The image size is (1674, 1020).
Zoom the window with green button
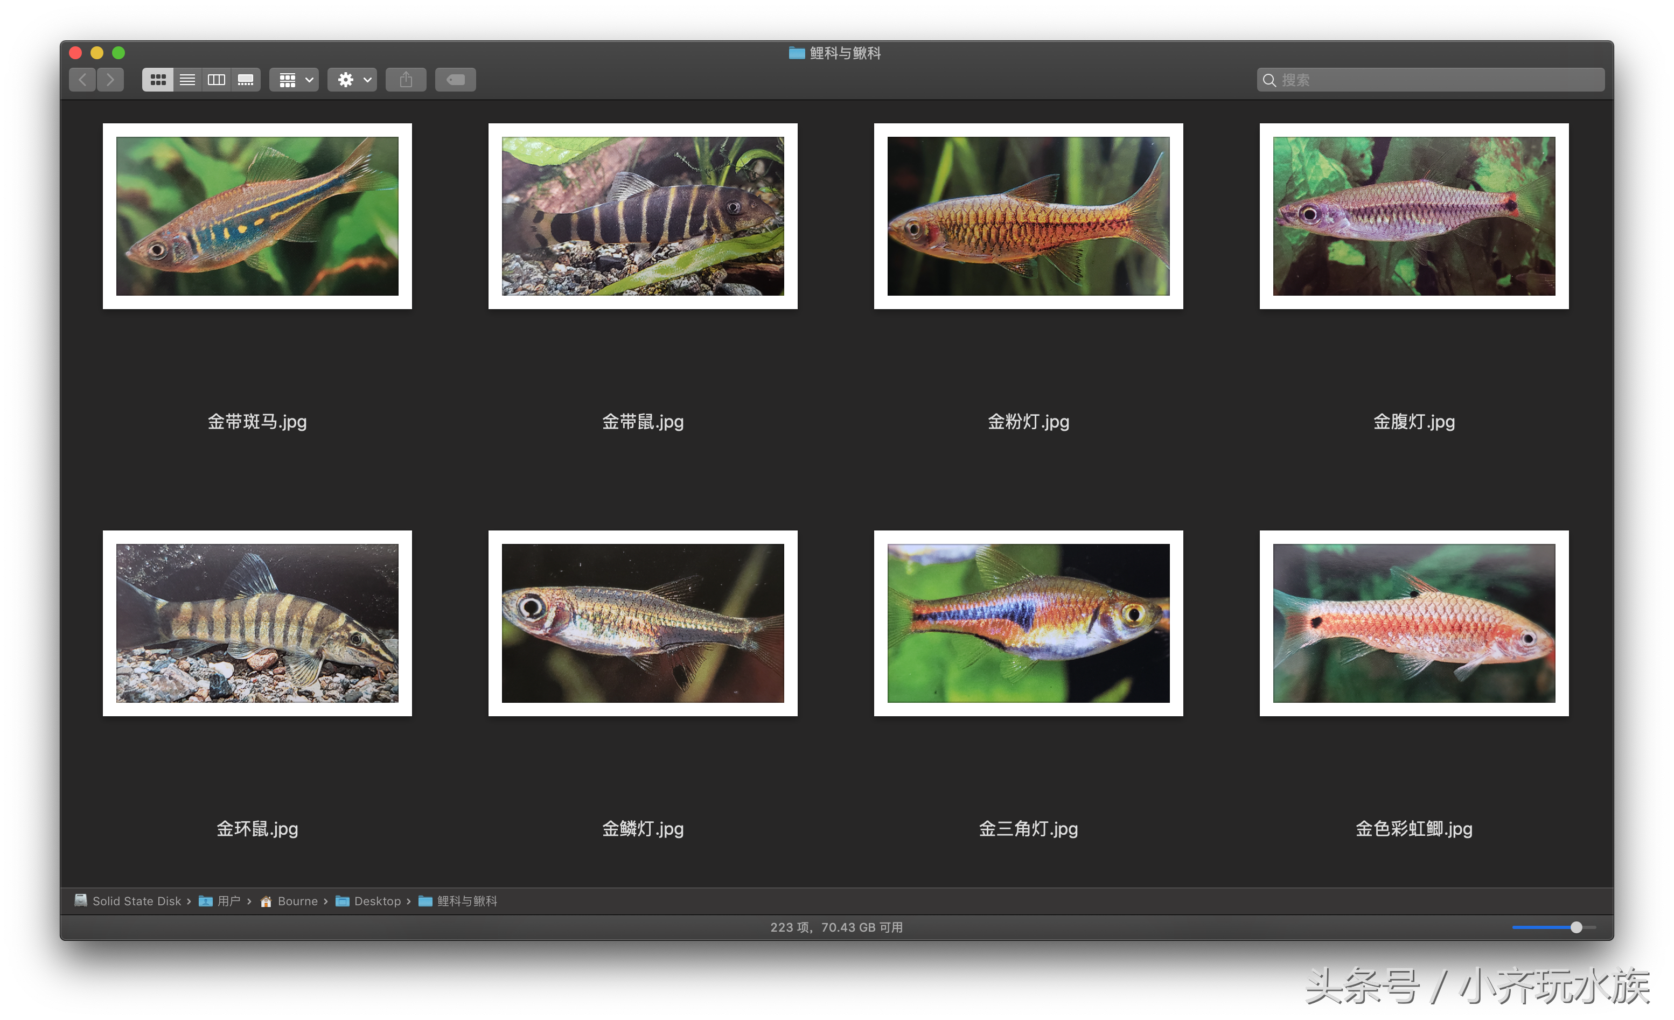tap(119, 53)
